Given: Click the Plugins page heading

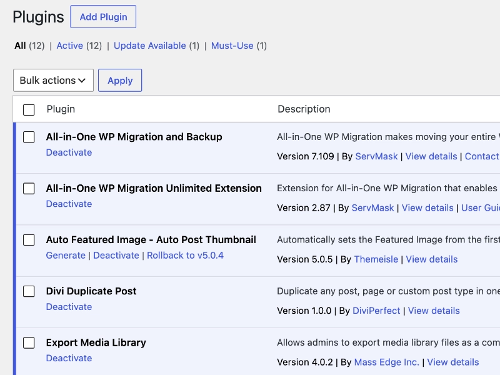Looking at the screenshot, I should [38, 17].
